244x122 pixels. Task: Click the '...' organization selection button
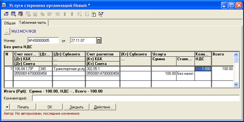click(x=7, y=31)
